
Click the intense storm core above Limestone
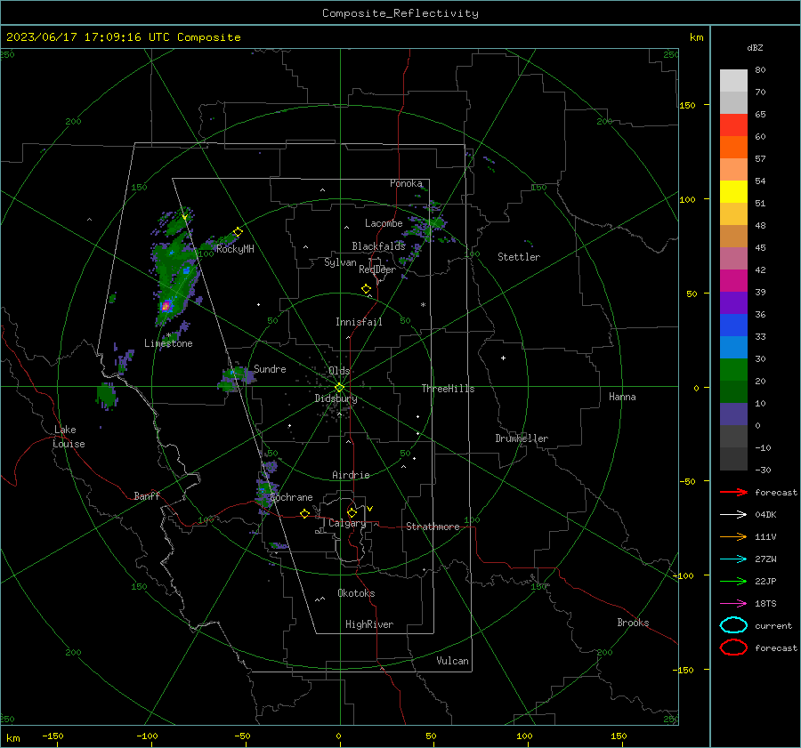click(166, 306)
